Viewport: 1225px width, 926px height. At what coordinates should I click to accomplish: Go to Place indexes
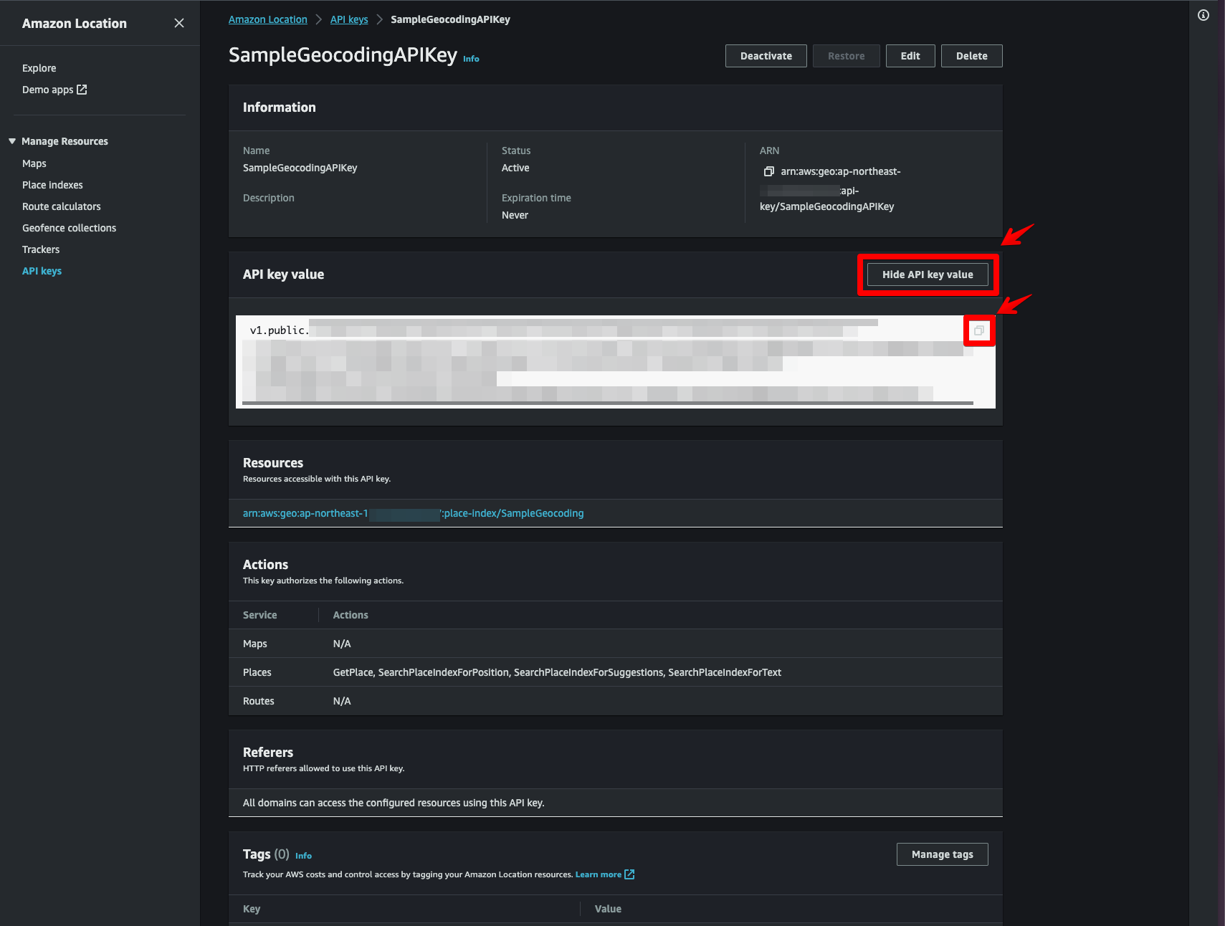click(x=52, y=185)
